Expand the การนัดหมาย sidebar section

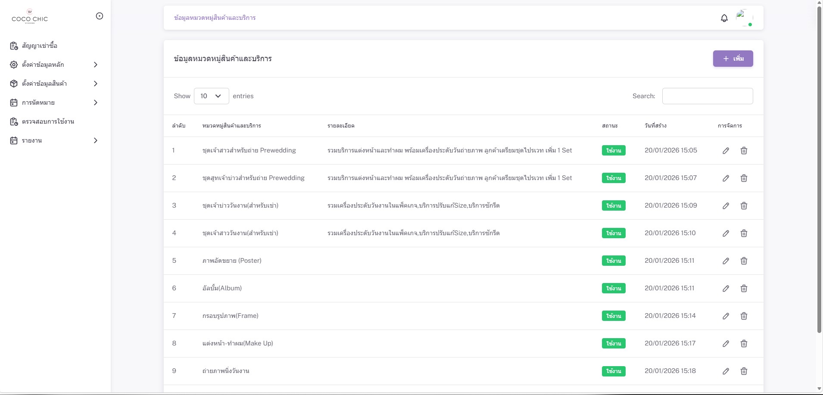pyautogui.click(x=54, y=103)
